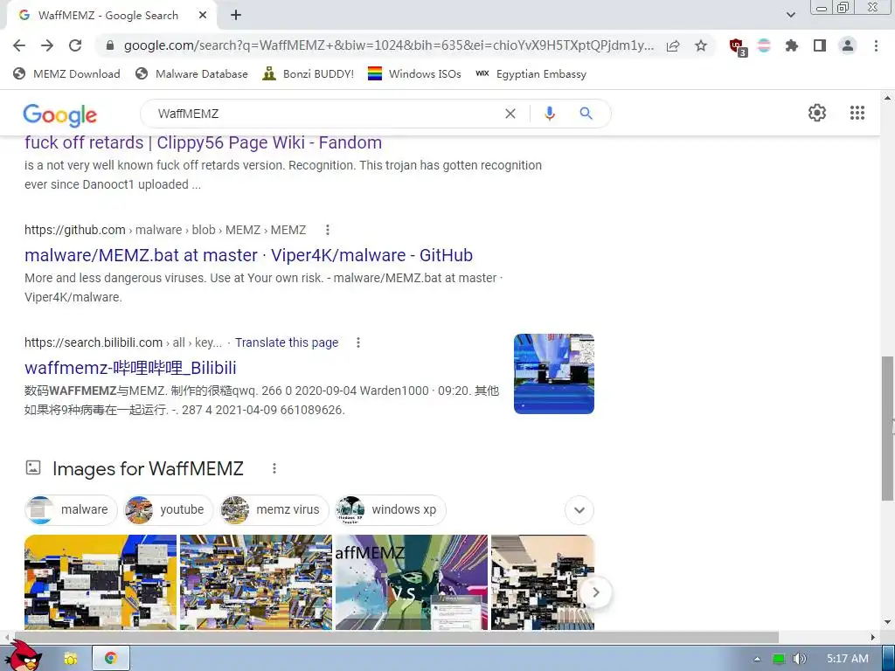The height and width of the screenshot is (671, 895).
Task: Click the address bar URL
Action: point(388,45)
